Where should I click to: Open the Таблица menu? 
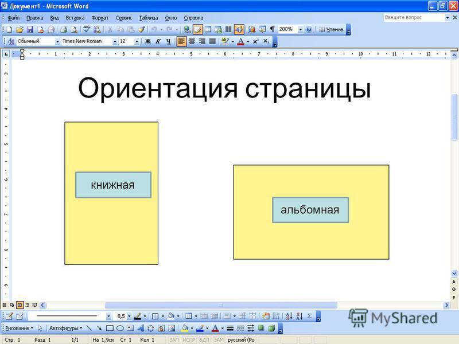[148, 18]
